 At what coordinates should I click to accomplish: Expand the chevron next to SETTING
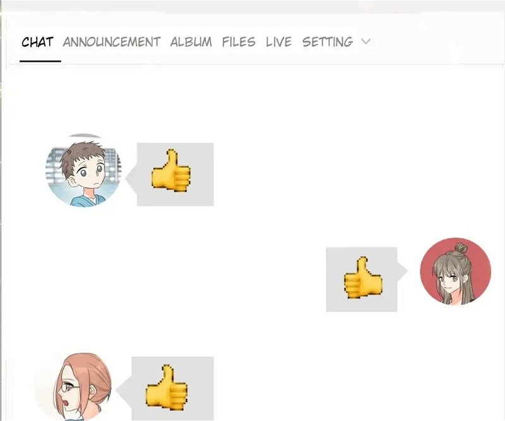[366, 42]
